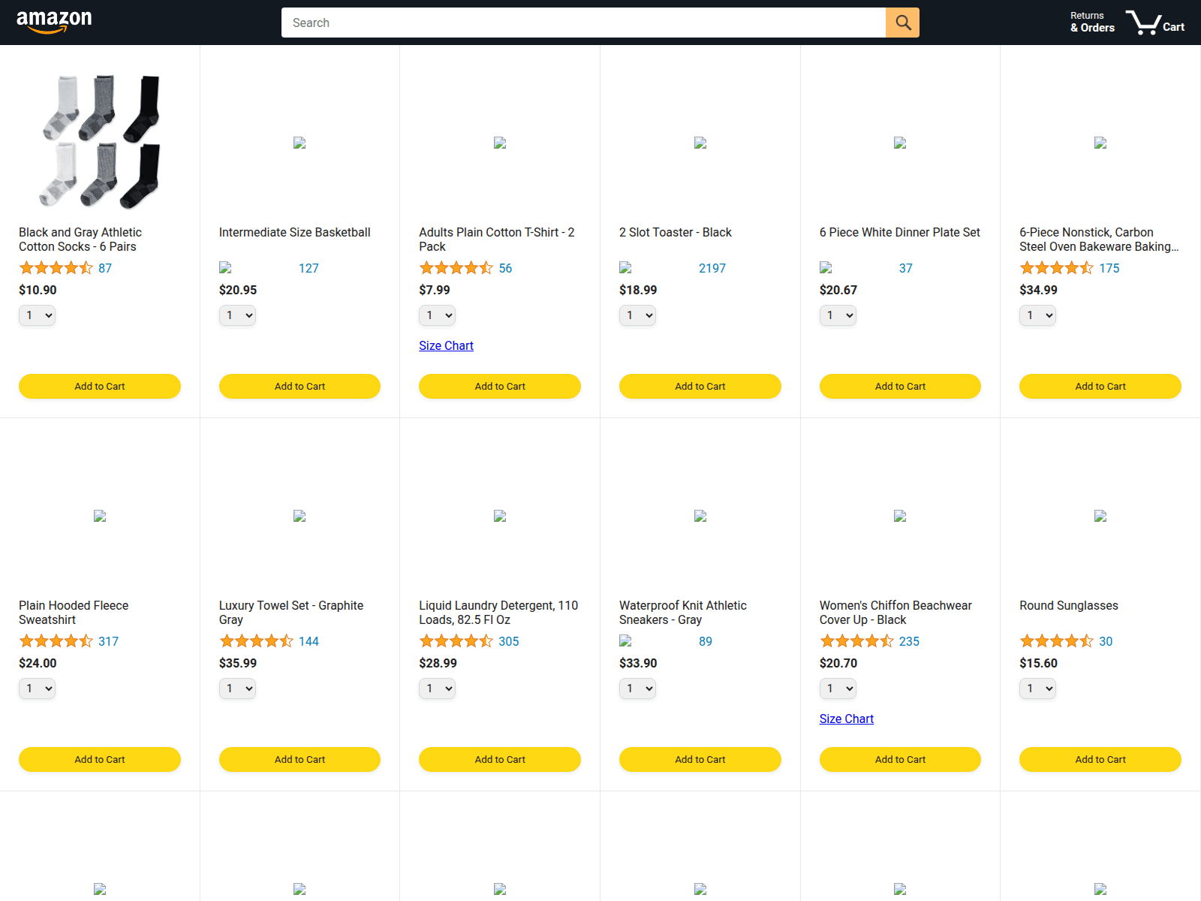Open the Knit Athletic Sneakers product image
Image resolution: width=1201 pixels, height=901 pixels.
click(x=700, y=516)
